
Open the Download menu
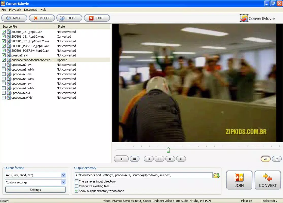30,10
